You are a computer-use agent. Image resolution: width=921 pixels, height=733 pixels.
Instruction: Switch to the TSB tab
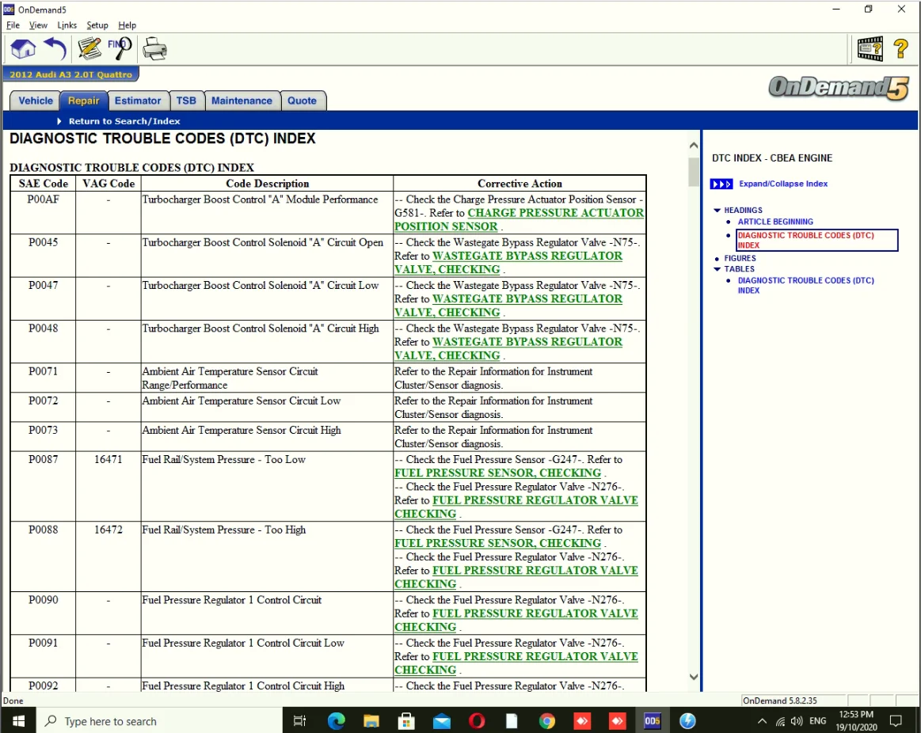coord(186,101)
